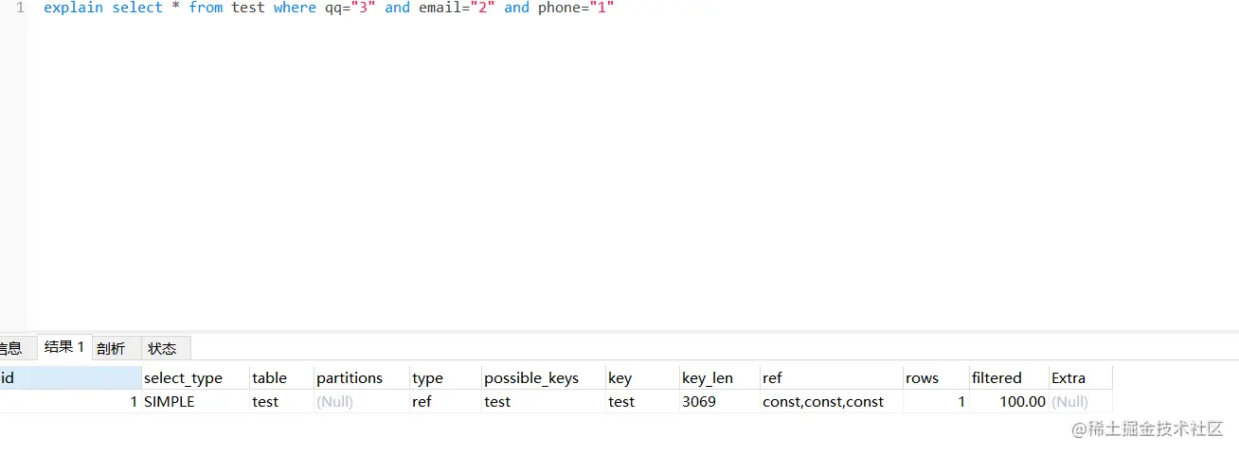Click the id column header

coord(70,377)
